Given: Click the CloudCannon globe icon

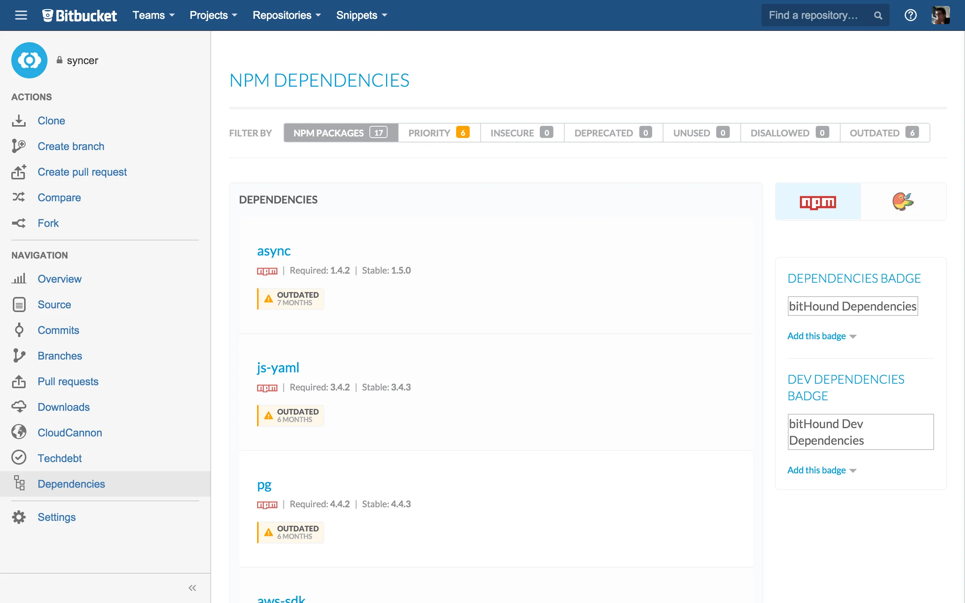Looking at the screenshot, I should 19,432.
